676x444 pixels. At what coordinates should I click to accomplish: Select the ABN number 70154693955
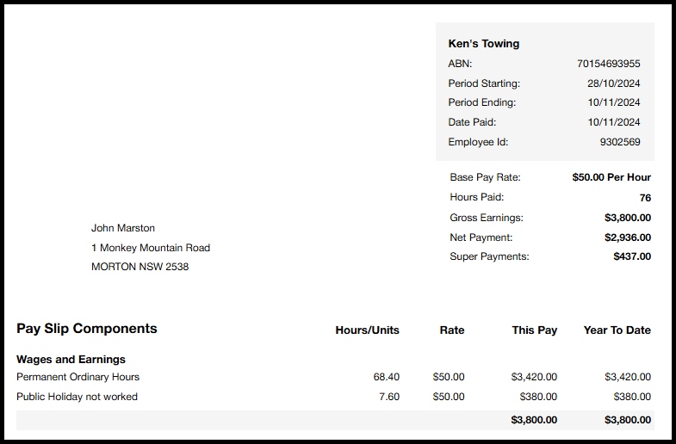click(608, 64)
